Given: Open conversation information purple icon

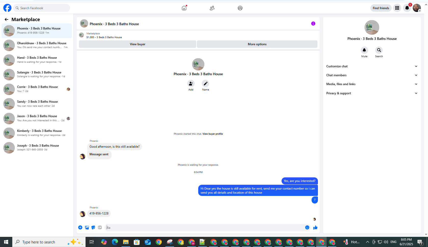Looking at the screenshot, I should pyautogui.click(x=313, y=24).
